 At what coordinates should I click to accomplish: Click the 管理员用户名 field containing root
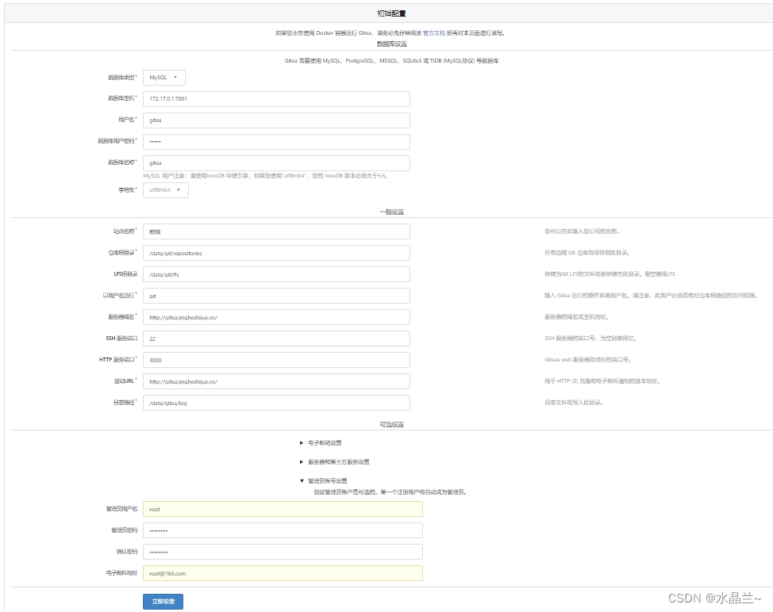(x=283, y=509)
